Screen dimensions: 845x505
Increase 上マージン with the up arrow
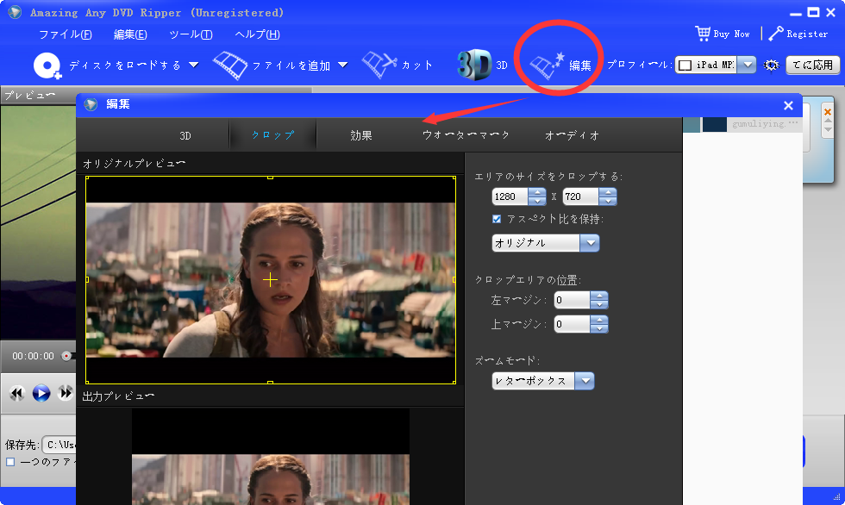(599, 320)
